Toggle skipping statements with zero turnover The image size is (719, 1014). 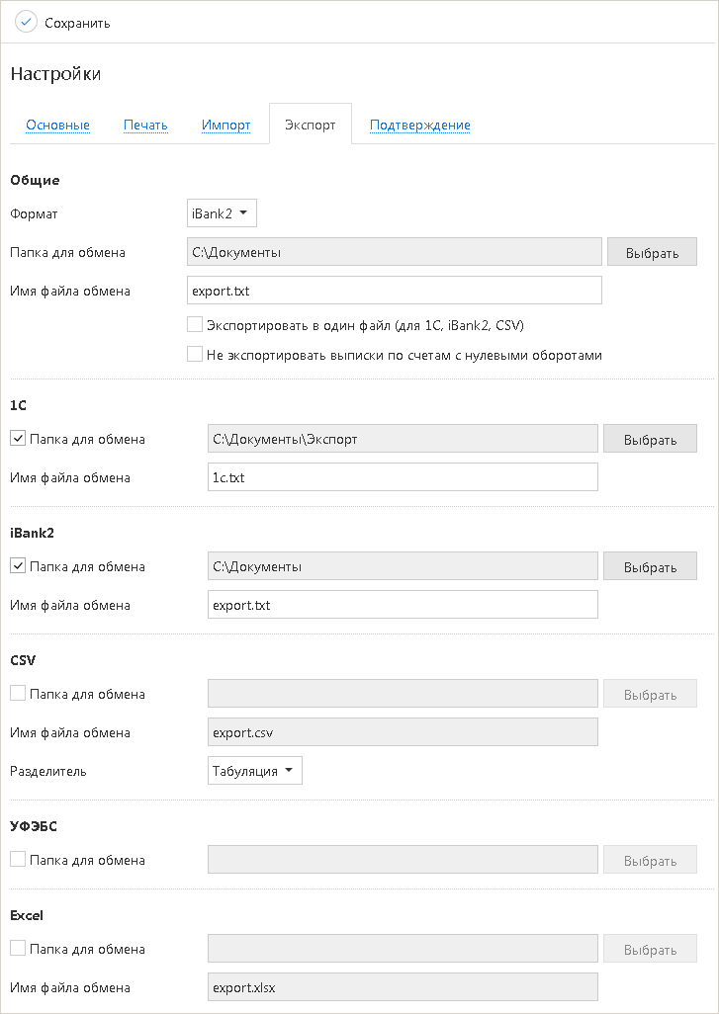tap(195, 354)
